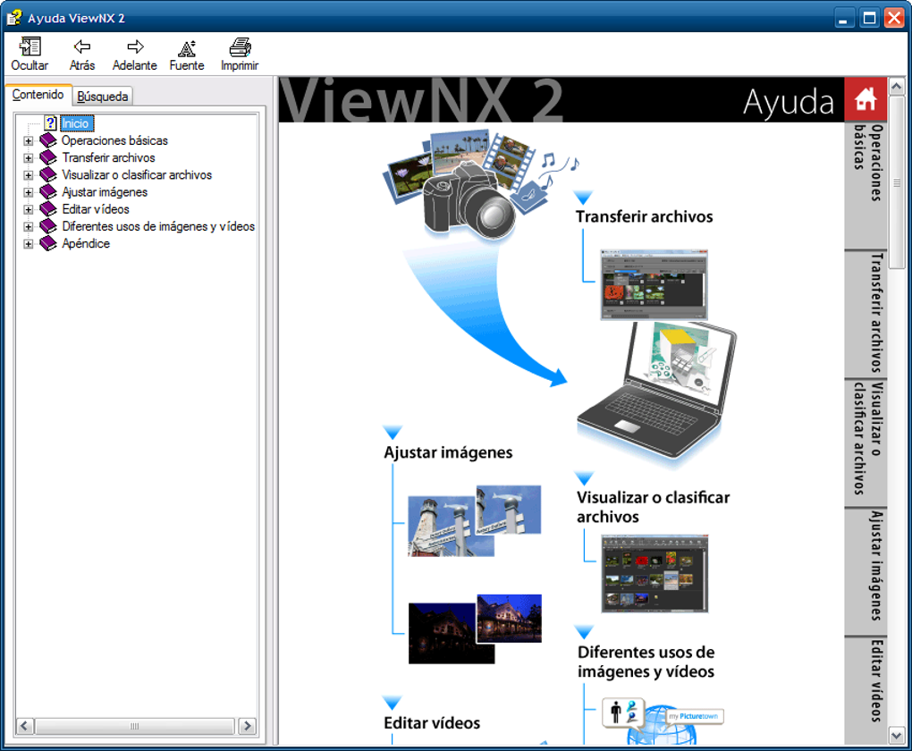Select Operaciones básicas in the tree
912x751 pixels.
click(x=114, y=140)
